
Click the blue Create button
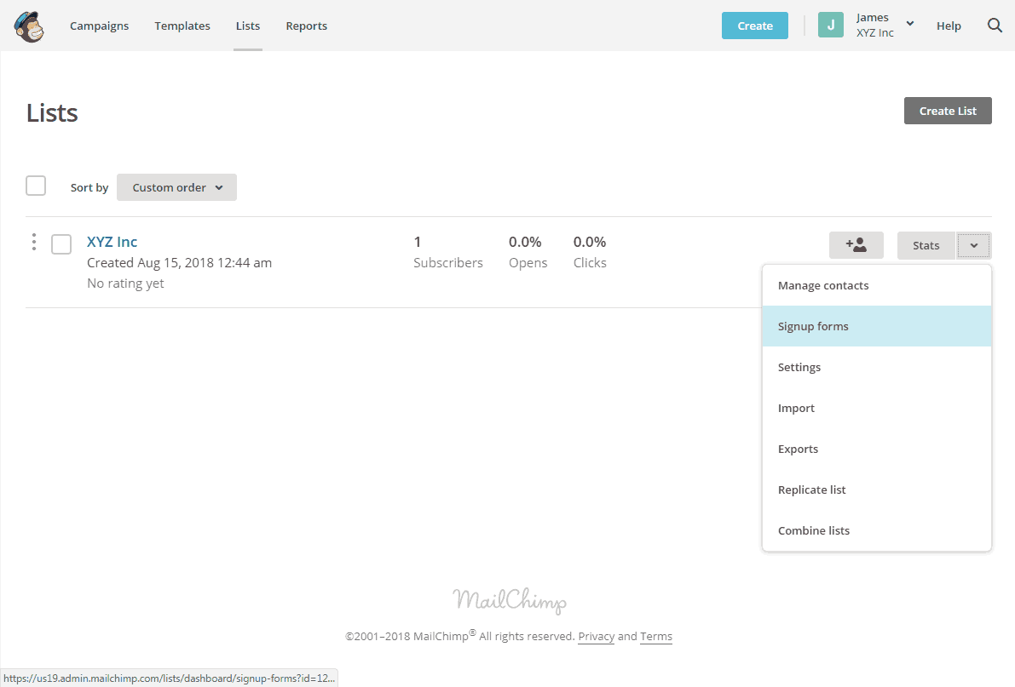pos(755,26)
